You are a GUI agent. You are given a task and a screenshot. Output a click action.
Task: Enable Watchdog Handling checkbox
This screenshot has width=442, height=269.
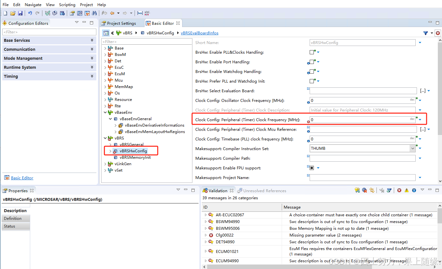click(x=312, y=71)
